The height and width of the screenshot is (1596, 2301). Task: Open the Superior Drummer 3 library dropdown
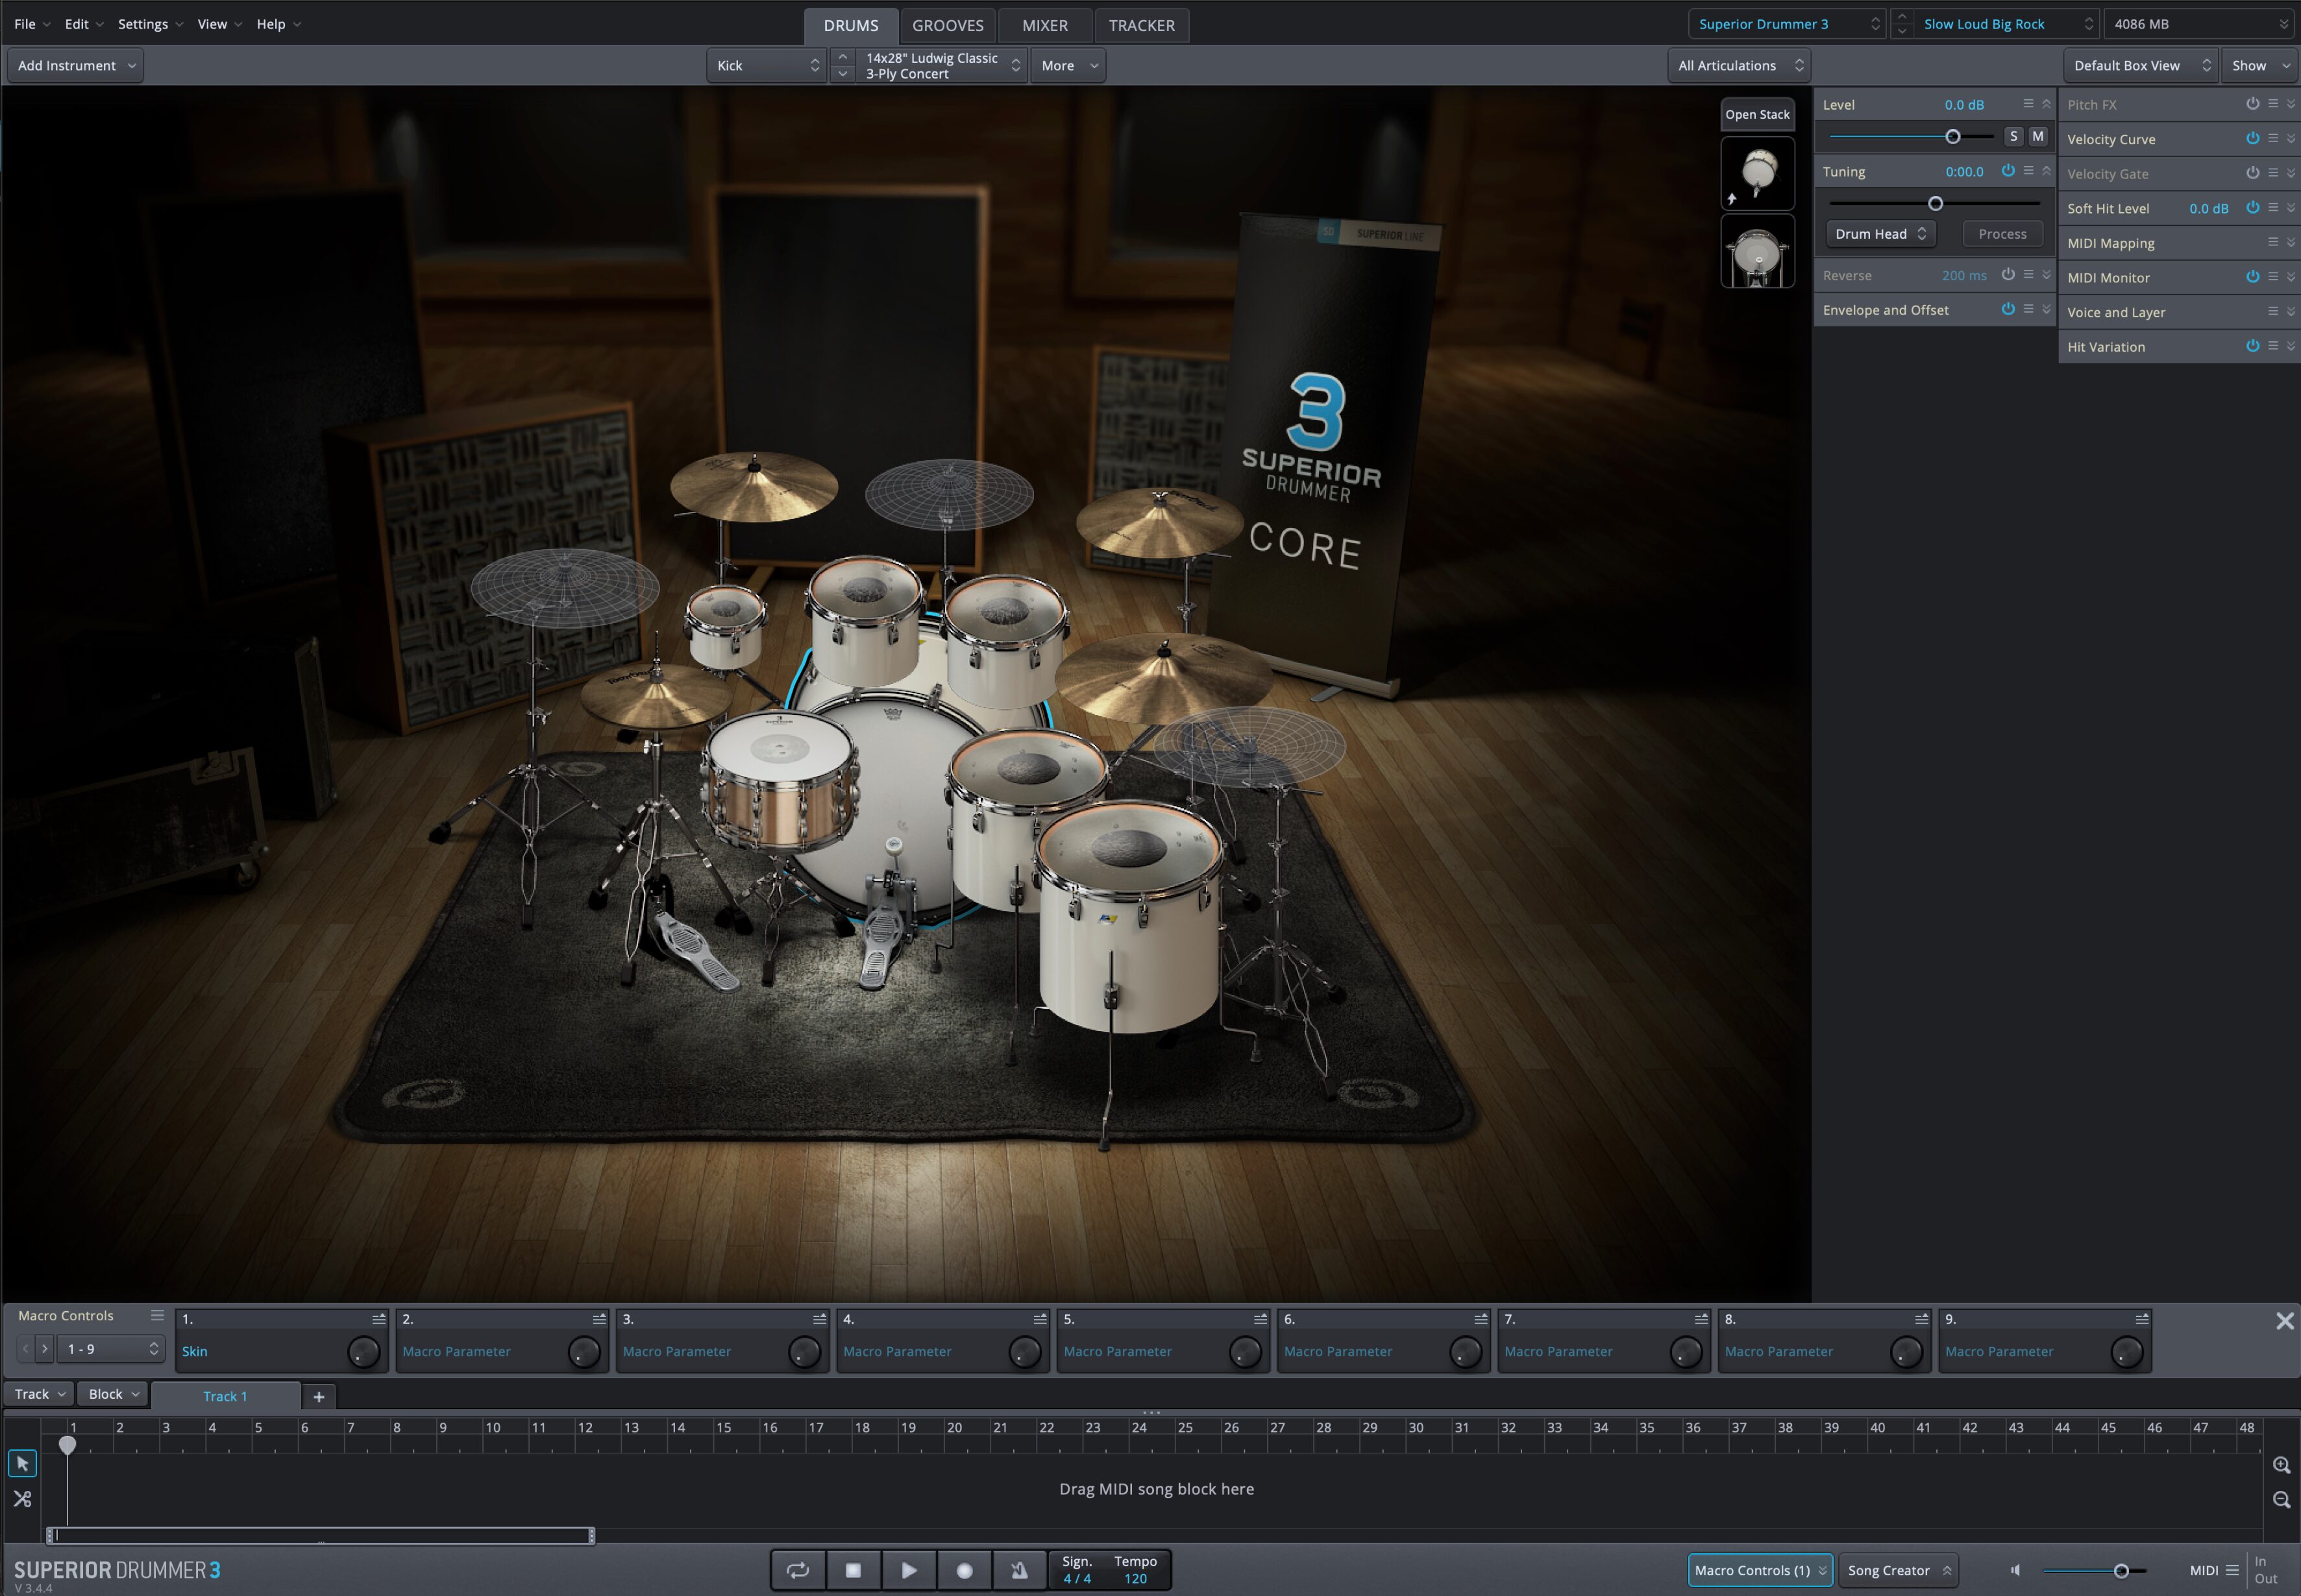click(1787, 24)
